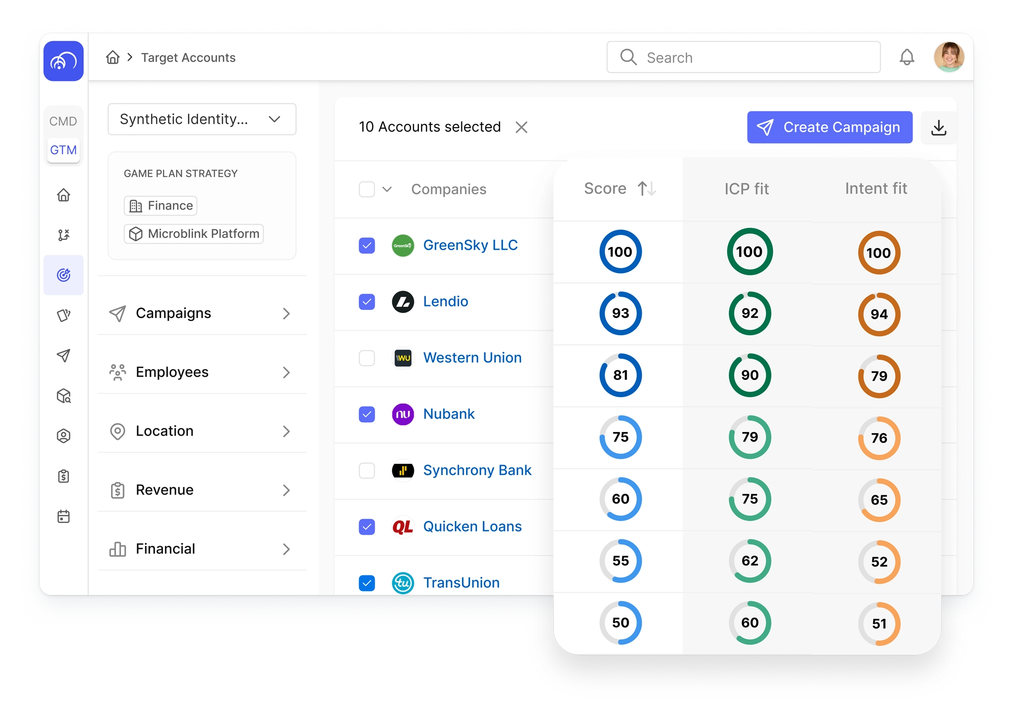Open the Lendio company link
This screenshot has height=707, width=1013.
(x=445, y=302)
